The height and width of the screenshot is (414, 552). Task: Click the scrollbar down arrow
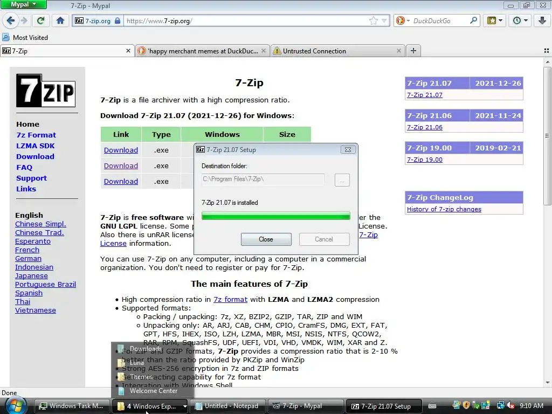tap(547, 383)
